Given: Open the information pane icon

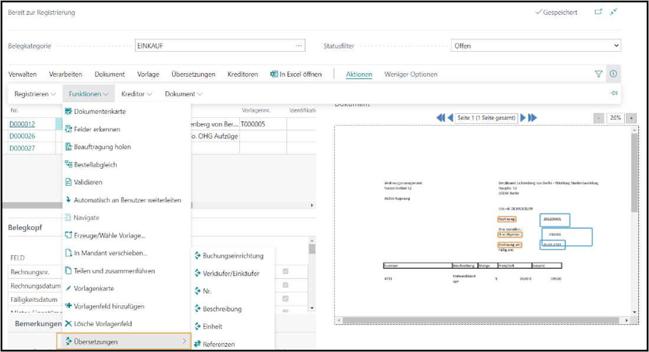Looking at the screenshot, I should [x=613, y=74].
